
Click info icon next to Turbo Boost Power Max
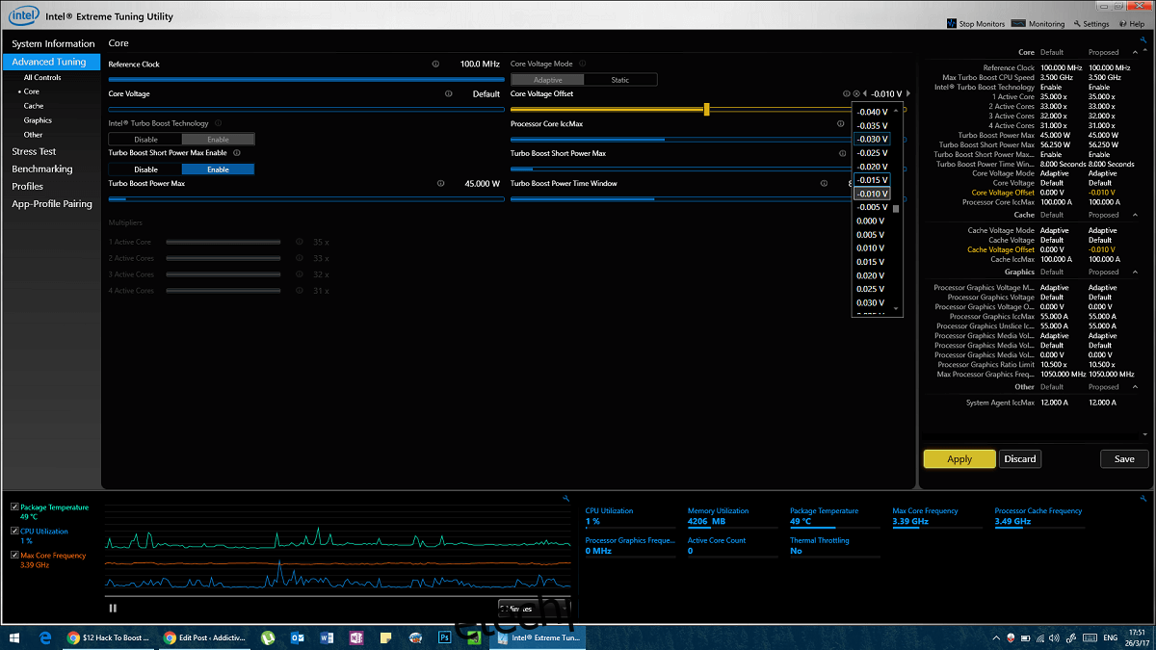440,183
